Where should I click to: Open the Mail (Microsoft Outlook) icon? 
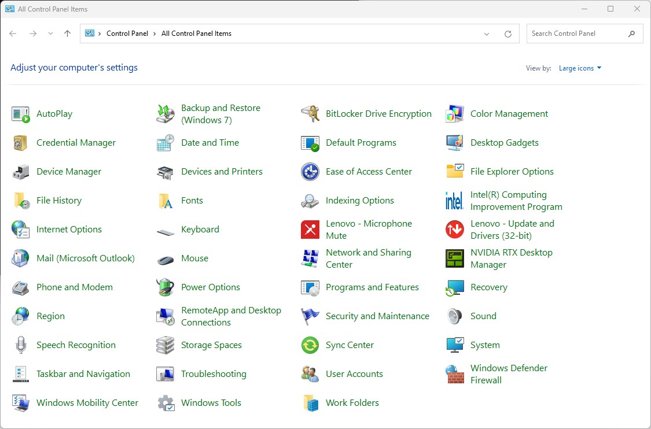tap(20, 258)
